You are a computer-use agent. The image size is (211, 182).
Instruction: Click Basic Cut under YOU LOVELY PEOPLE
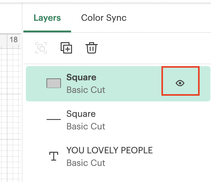[86, 163]
